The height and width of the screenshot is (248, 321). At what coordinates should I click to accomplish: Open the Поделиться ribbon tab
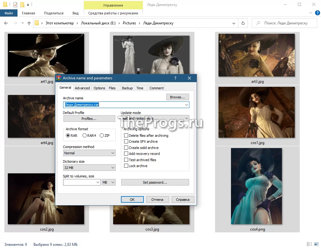54,13
